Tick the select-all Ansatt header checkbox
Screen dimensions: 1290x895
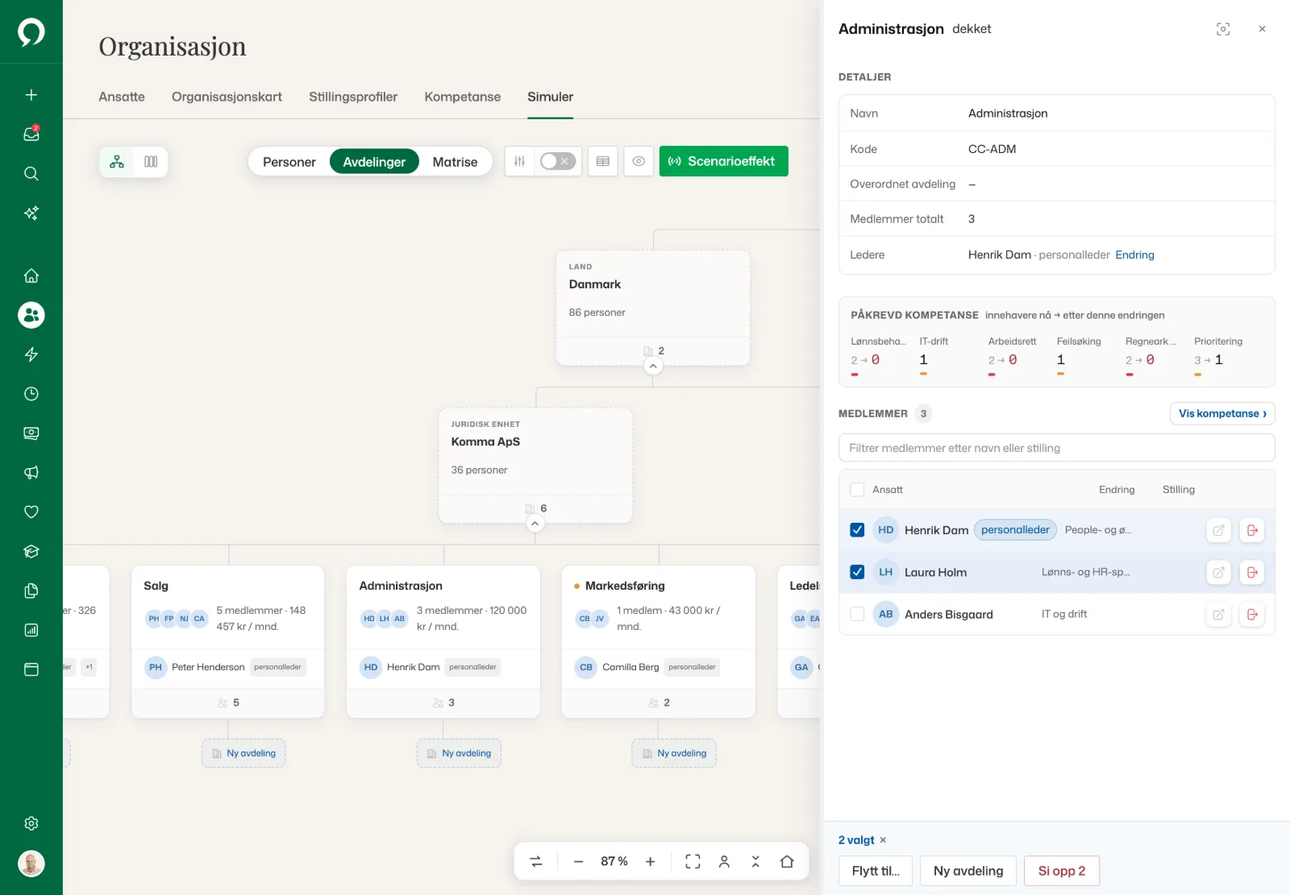pos(857,490)
